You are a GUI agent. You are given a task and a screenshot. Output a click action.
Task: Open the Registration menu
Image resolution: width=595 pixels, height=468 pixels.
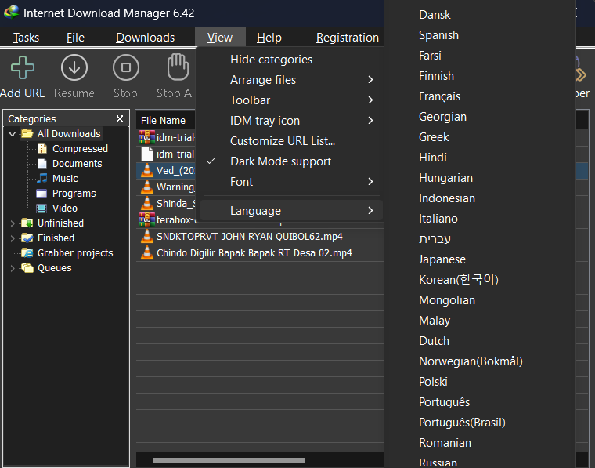(x=347, y=38)
